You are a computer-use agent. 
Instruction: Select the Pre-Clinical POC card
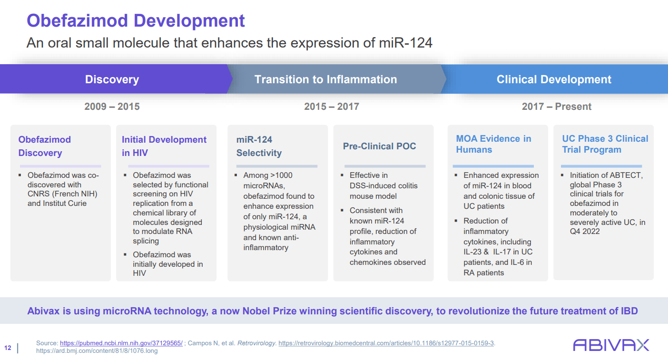(x=383, y=202)
